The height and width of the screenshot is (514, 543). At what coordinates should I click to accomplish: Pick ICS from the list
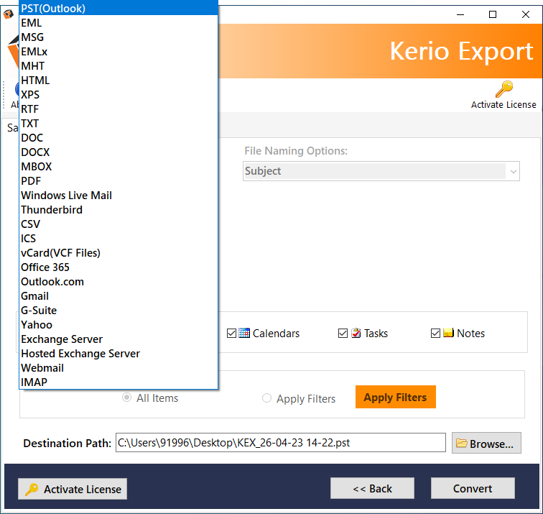coord(119,239)
